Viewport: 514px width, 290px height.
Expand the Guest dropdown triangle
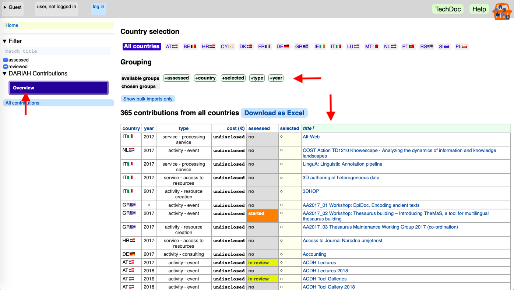[5, 7]
